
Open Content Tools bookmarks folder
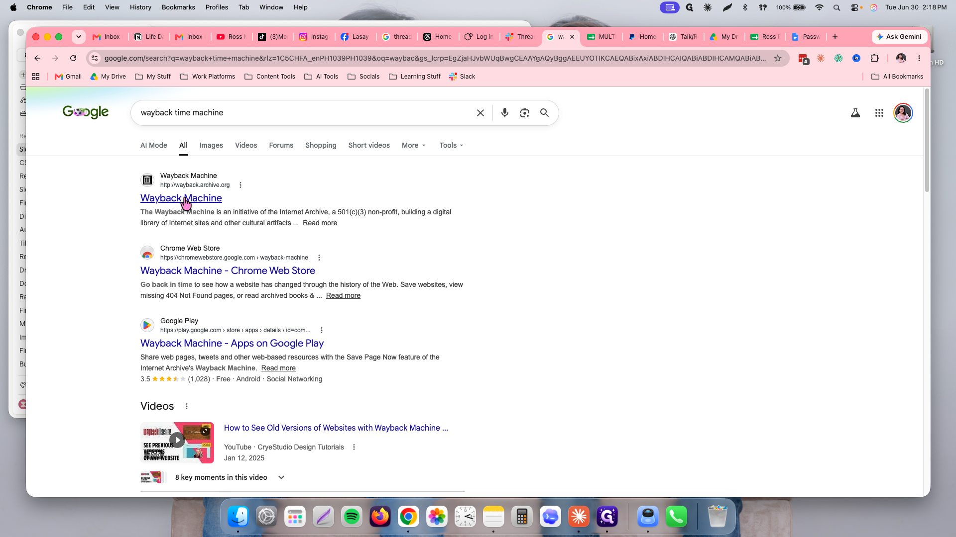click(270, 77)
